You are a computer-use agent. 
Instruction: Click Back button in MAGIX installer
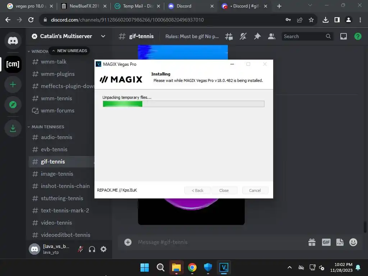[197, 190]
